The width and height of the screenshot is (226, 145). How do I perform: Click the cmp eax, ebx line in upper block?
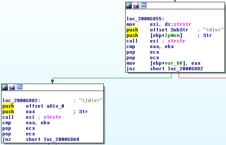(150, 47)
